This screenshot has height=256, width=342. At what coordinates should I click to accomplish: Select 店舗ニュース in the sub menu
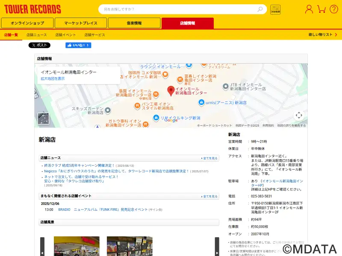pos(37,35)
